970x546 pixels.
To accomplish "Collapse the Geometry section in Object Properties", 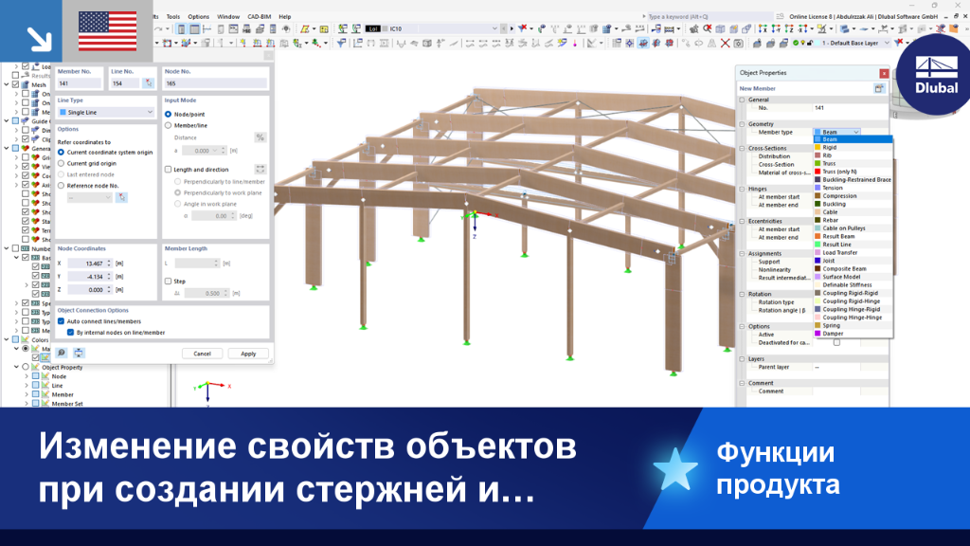I will point(743,124).
